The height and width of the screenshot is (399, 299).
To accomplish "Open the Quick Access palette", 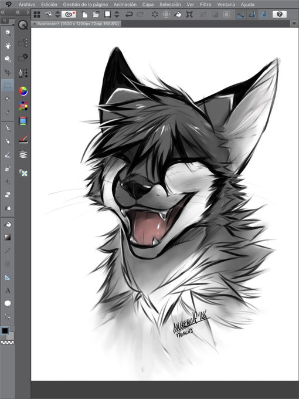I will click(x=23, y=25).
